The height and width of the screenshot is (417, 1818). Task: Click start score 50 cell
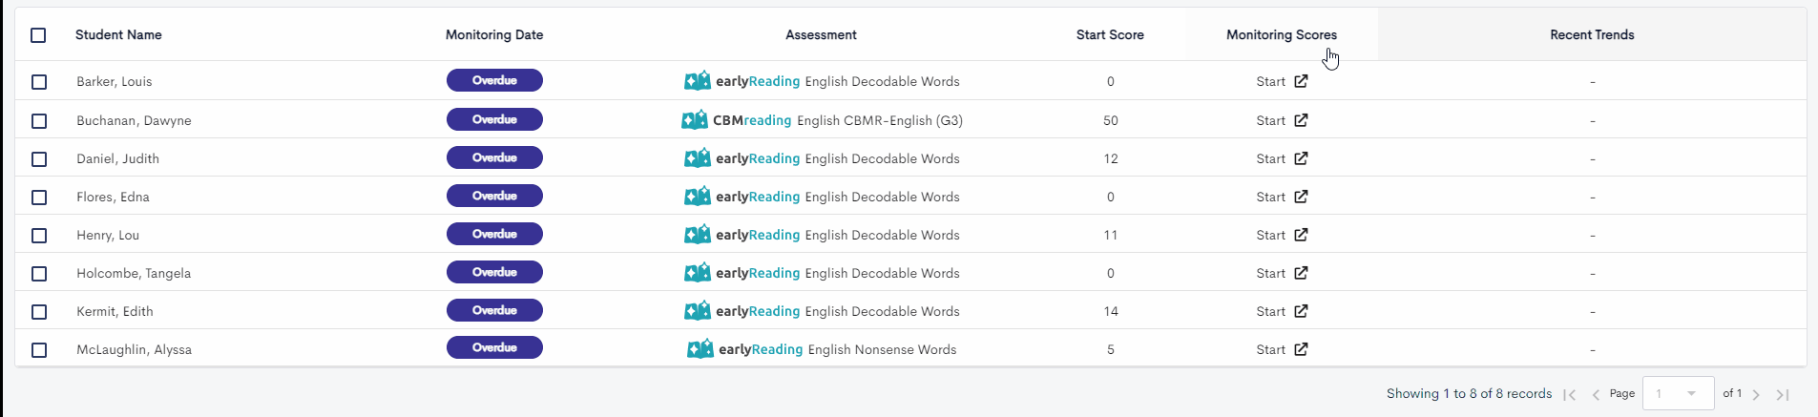(1111, 120)
